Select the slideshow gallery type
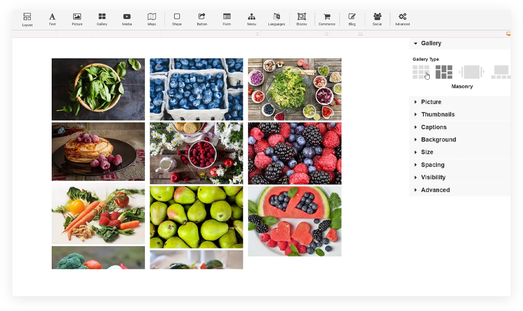The width and height of the screenshot is (523, 311). pyautogui.click(x=471, y=72)
